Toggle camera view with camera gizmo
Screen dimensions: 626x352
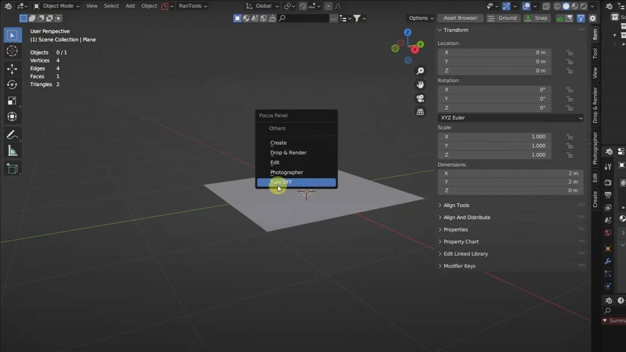tap(420, 98)
